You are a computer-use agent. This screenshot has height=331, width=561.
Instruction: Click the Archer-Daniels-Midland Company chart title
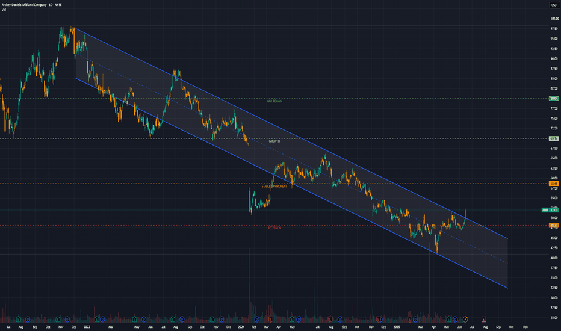31,5
